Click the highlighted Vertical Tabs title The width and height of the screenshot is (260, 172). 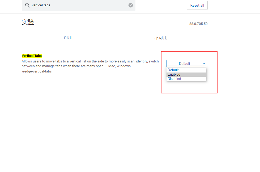tap(32, 56)
